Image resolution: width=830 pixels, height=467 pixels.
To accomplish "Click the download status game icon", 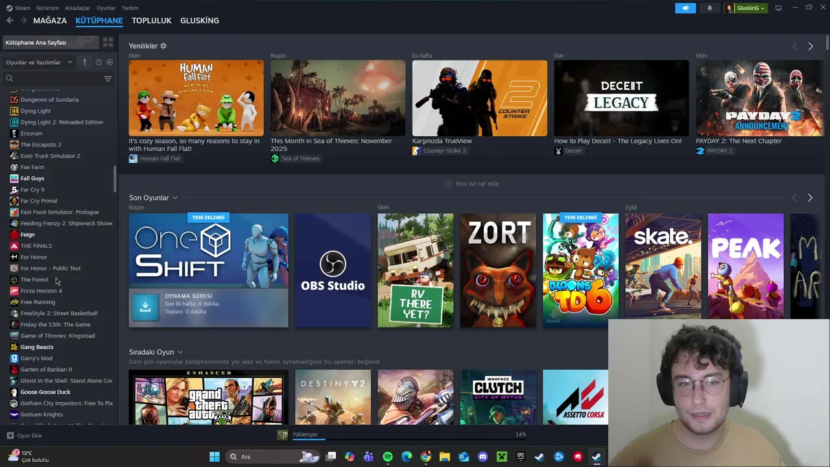I will click(282, 435).
